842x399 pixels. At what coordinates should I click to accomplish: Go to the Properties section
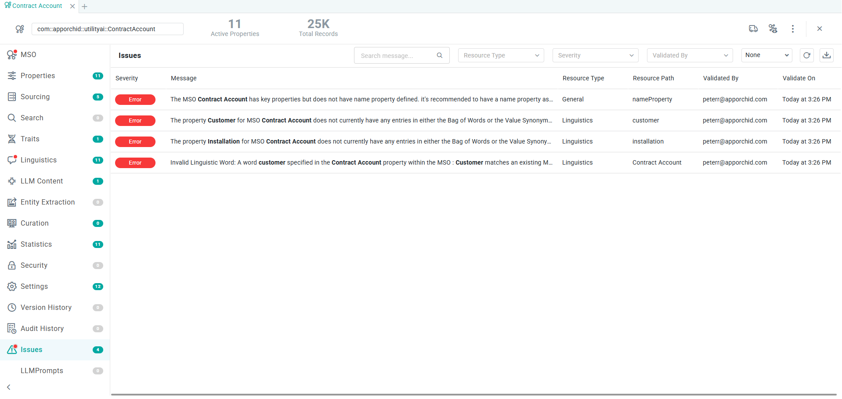tap(38, 76)
